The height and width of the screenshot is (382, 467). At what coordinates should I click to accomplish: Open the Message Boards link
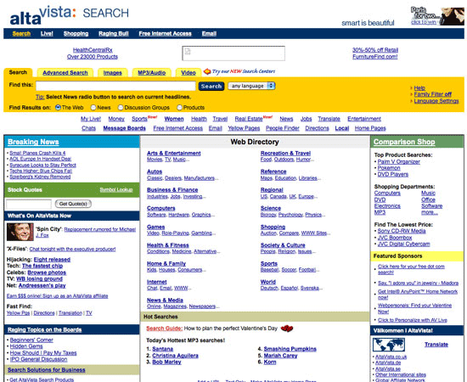click(125, 128)
